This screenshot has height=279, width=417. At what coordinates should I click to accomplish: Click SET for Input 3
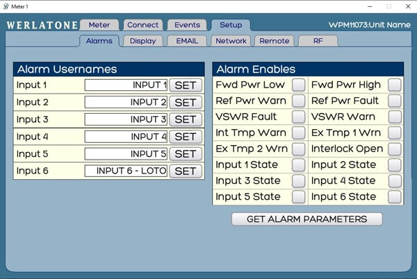[x=186, y=119]
